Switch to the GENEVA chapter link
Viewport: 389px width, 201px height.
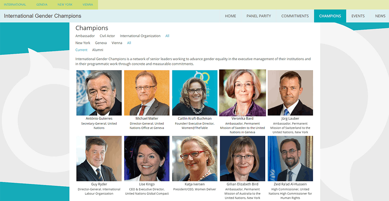tap(42, 5)
